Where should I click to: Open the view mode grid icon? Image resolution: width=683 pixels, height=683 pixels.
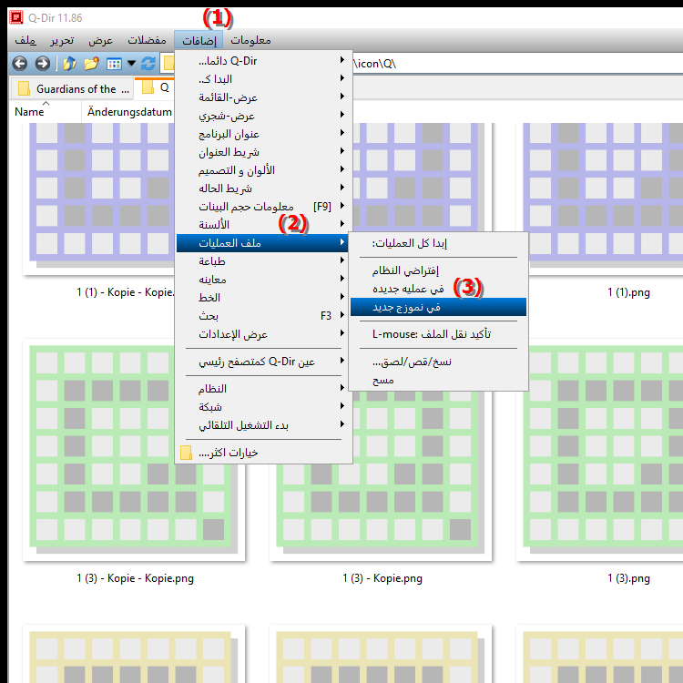[114, 64]
